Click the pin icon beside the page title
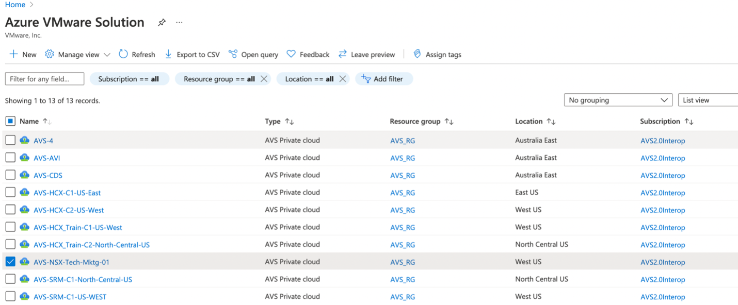 [x=162, y=23]
